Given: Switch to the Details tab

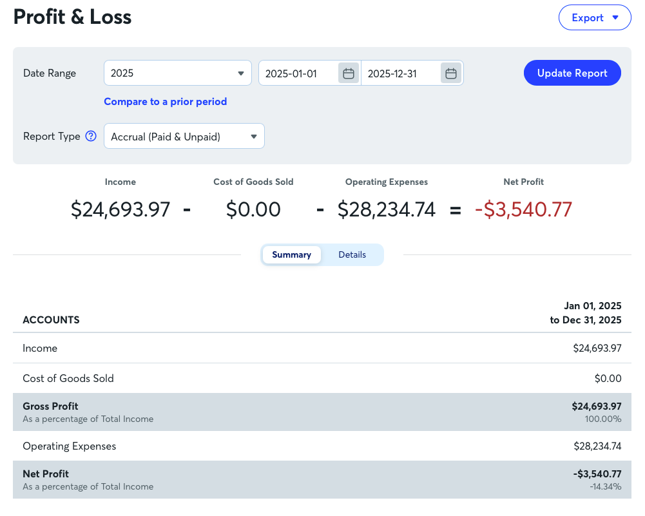Looking at the screenshot, I should (x=352, y=254).
